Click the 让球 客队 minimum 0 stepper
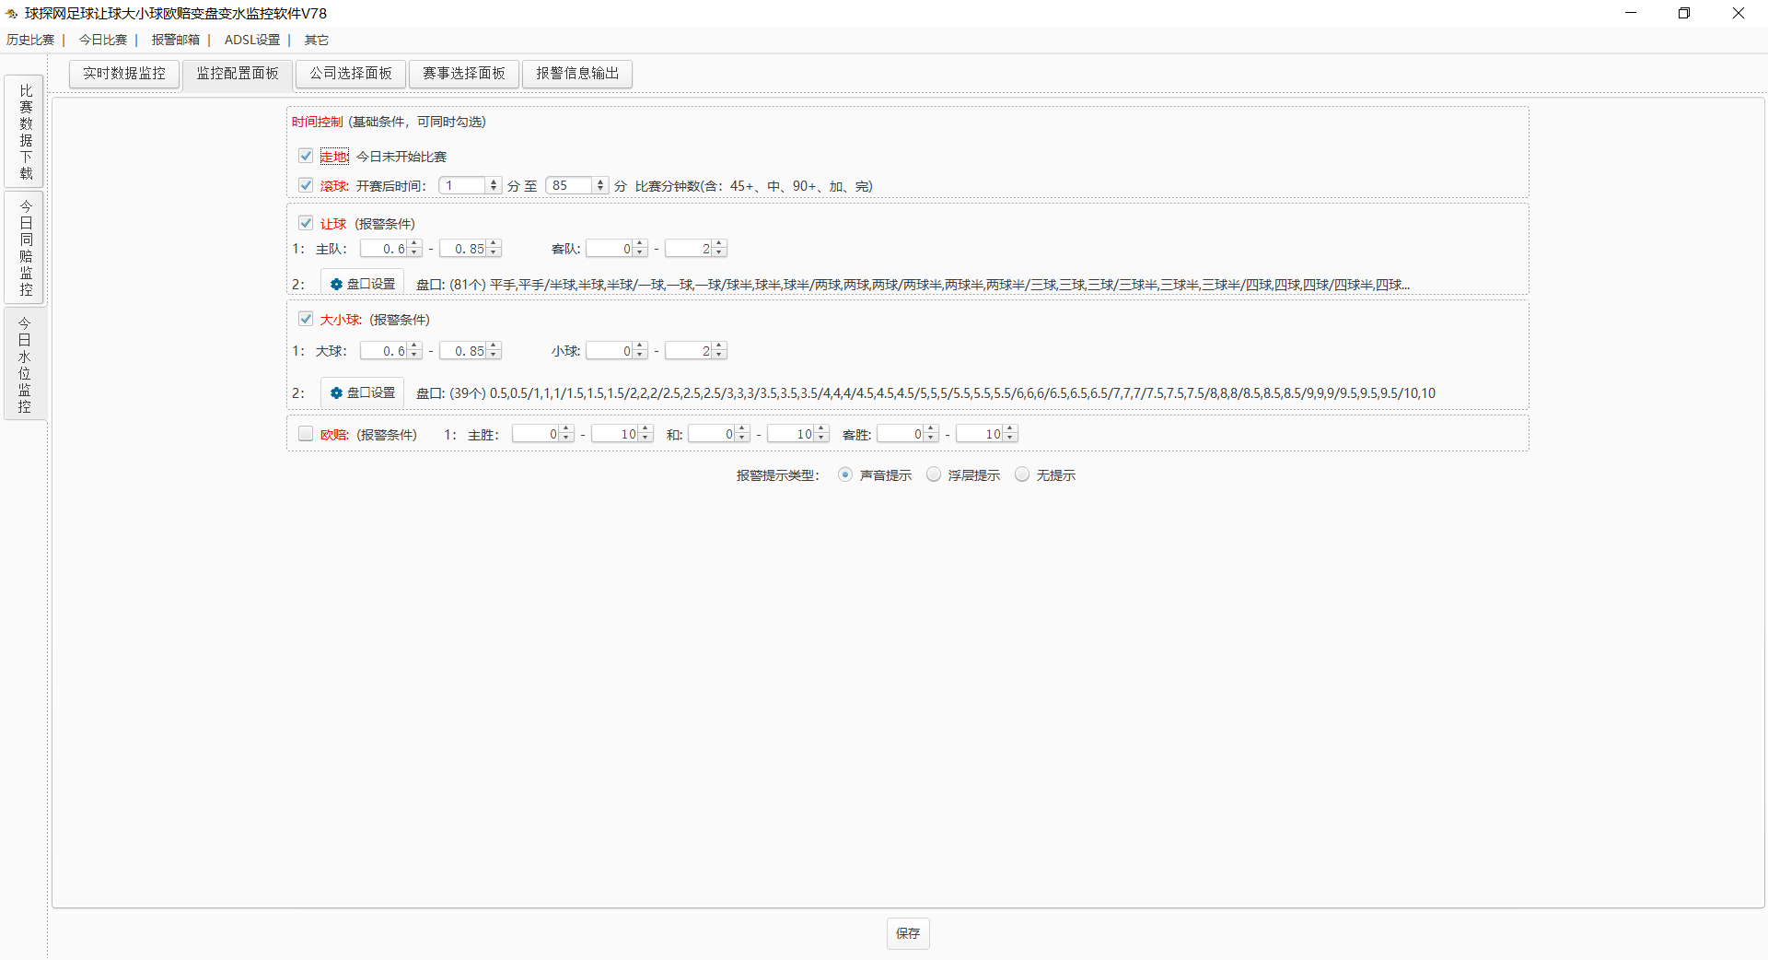 (640, 249)
